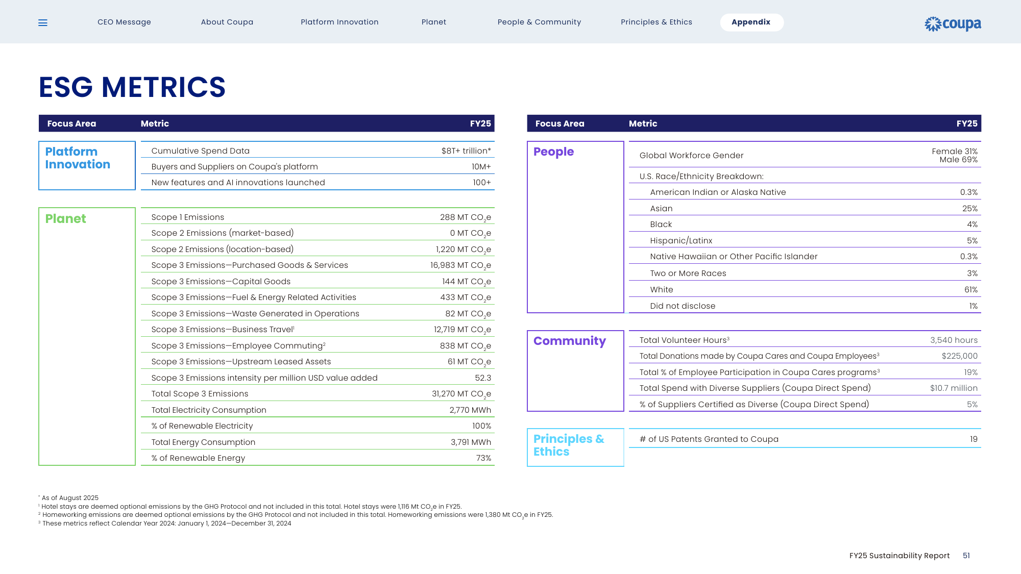Click '# of US Patents Granted to Coupa'
This screenshot has width=1021, height=574.
(709, 439)
